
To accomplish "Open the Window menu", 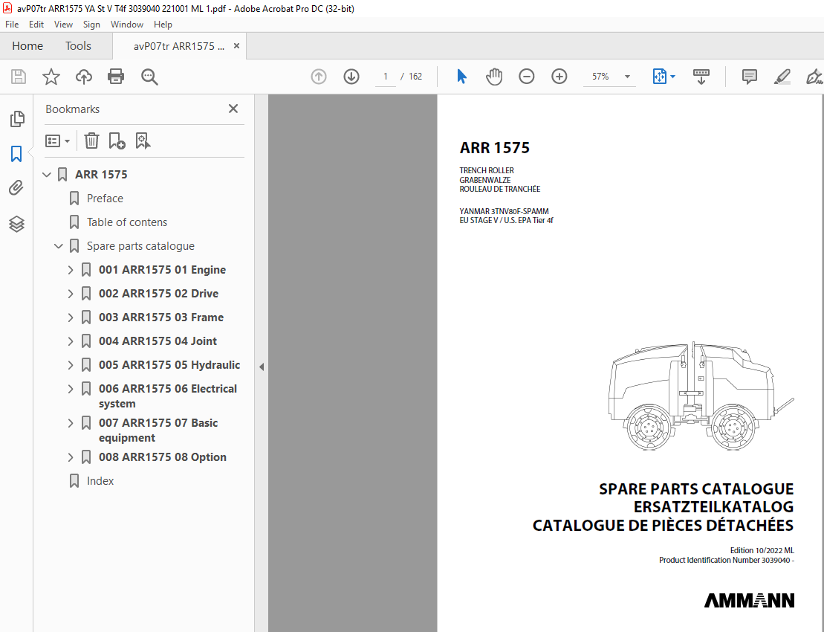I will pyautogui.click(x=126, y=25).
